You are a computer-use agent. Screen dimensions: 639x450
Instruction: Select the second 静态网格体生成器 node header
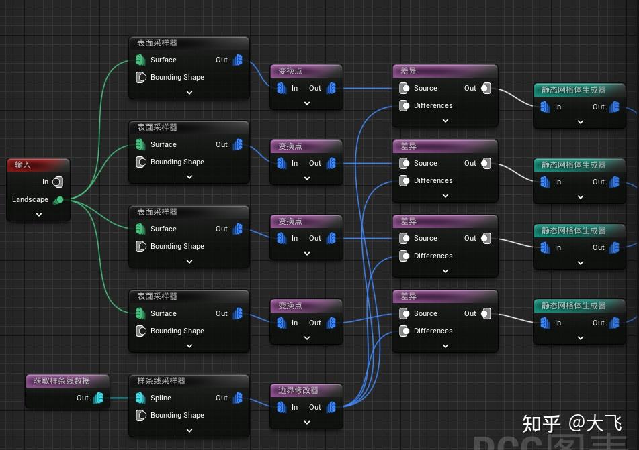pos(579,164)
